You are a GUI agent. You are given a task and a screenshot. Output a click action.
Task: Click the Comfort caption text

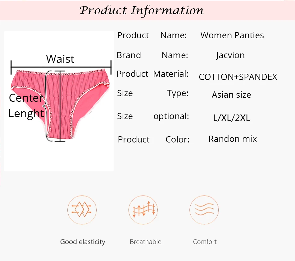tap(205, 242)
